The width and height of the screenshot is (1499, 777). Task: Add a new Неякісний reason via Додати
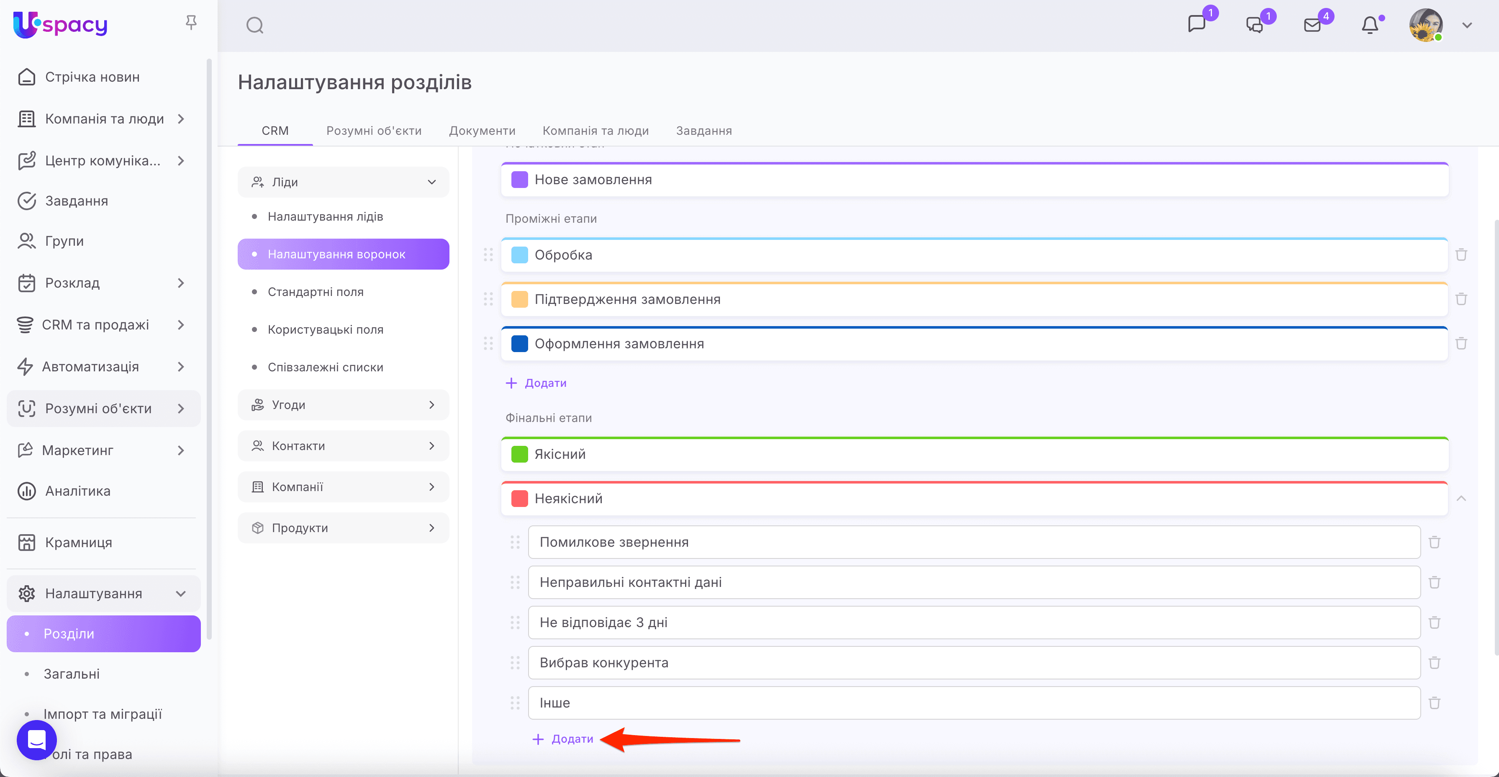point(563,739)
